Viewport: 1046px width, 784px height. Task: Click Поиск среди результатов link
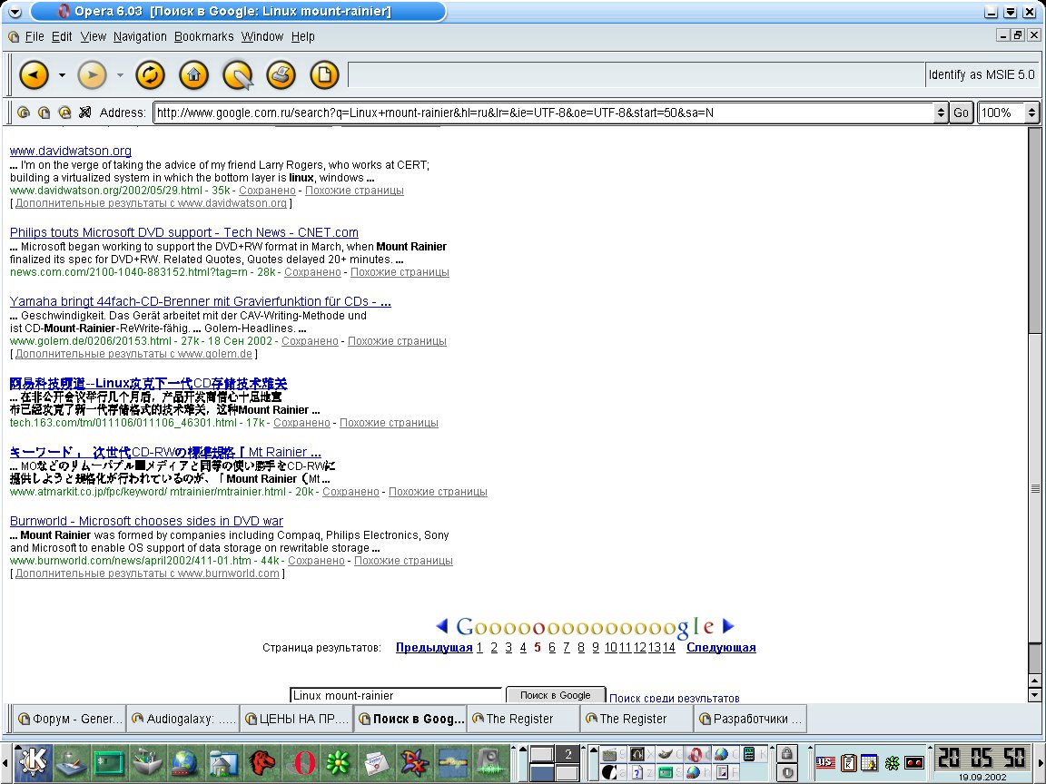(675, 697)
